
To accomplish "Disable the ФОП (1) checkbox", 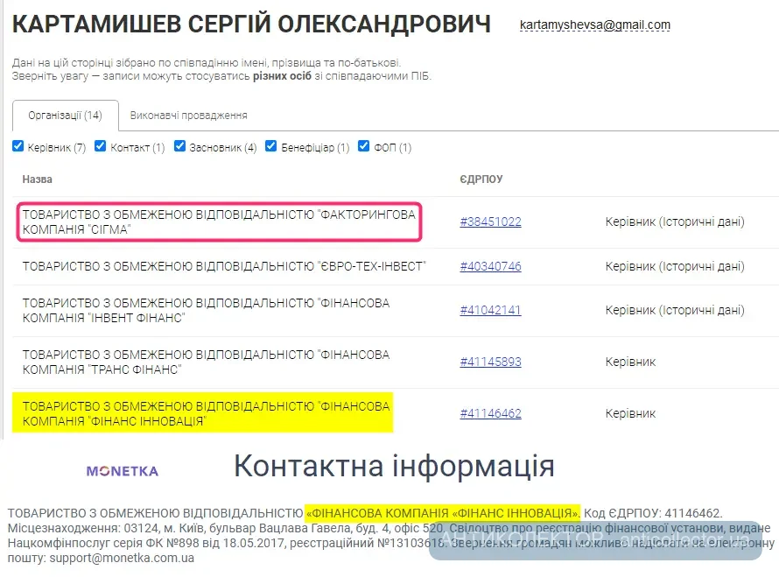I will coord(363,145).
